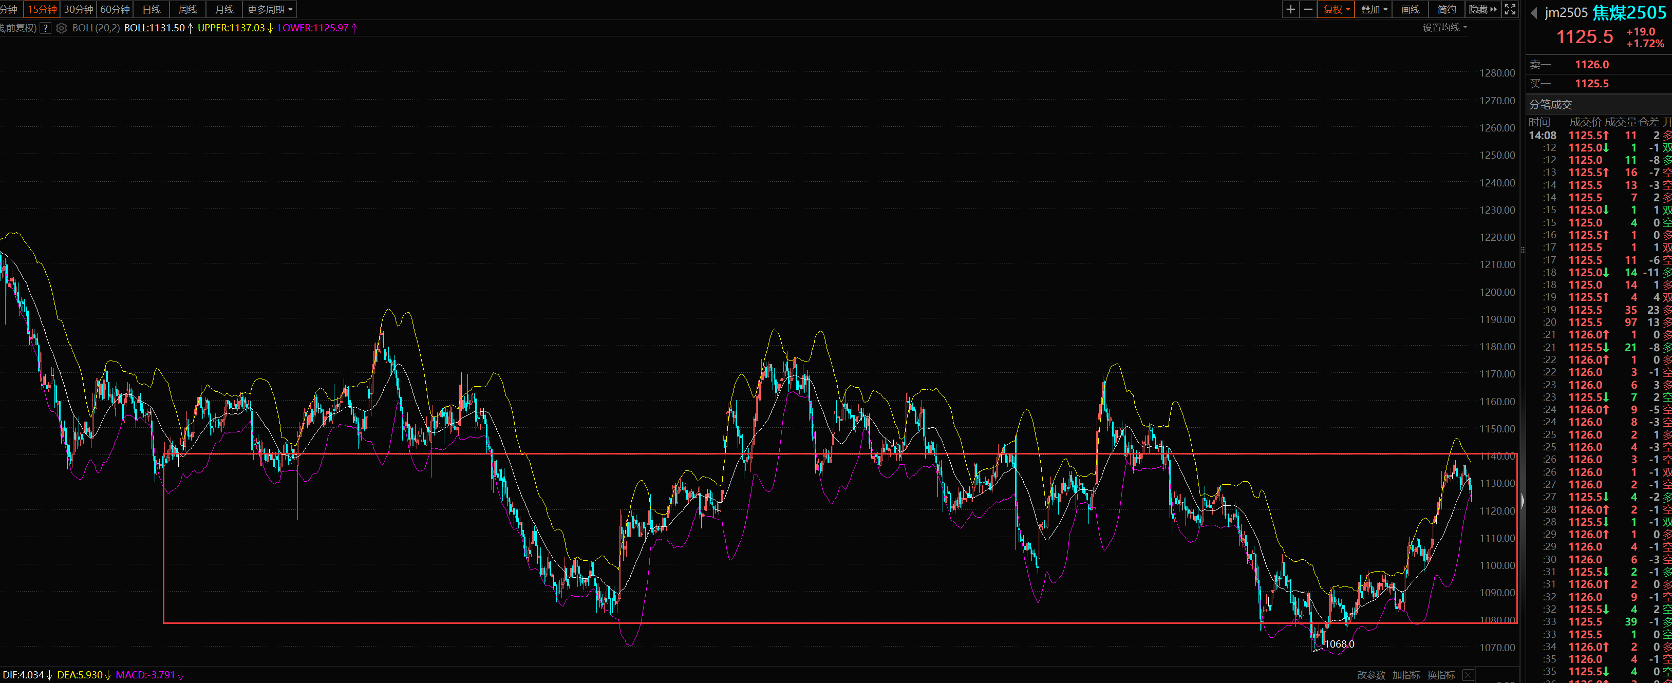
Task: Toggle 画线 drawing mode
Action: (1410, 9)
